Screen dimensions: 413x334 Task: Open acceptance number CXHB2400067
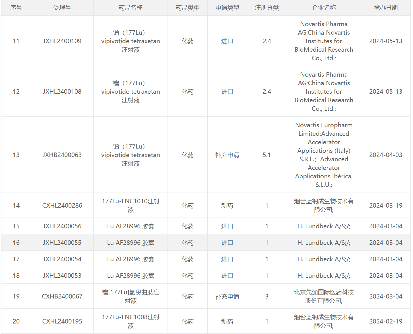[x=62, y=296]
